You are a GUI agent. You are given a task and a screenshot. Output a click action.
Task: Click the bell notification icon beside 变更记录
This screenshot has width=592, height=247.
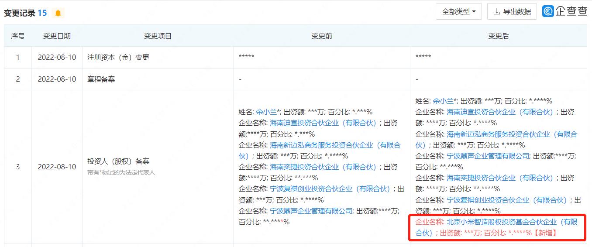click(58, 13)
